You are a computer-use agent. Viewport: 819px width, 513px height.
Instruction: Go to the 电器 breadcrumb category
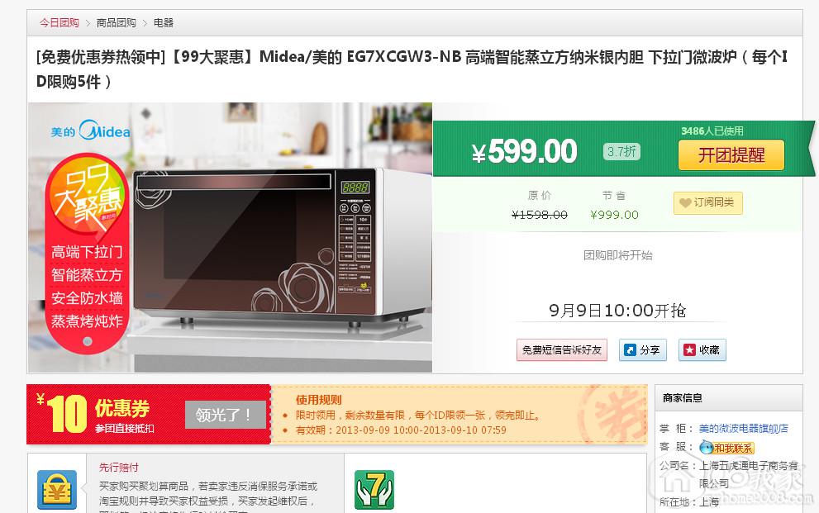(164, 22)
